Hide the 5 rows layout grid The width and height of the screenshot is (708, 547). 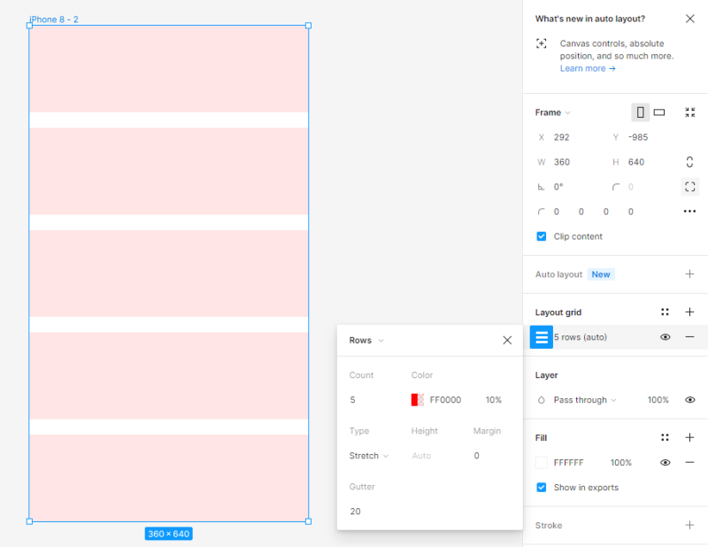665,337
